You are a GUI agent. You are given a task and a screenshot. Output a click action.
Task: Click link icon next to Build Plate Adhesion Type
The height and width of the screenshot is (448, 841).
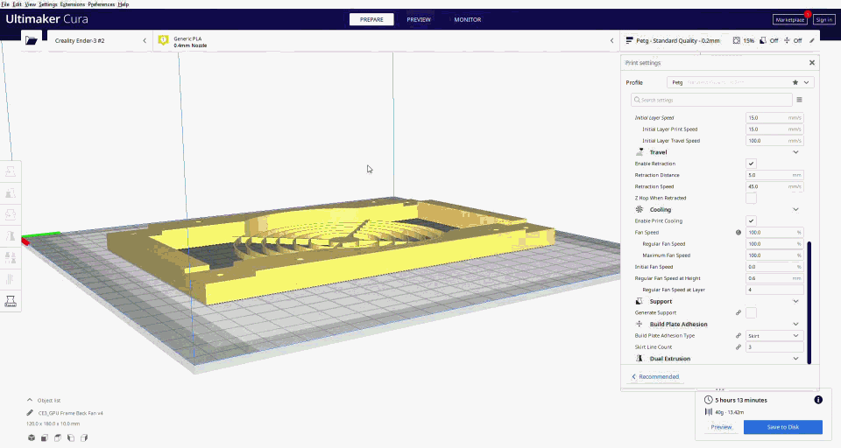[x=739, y=336]
